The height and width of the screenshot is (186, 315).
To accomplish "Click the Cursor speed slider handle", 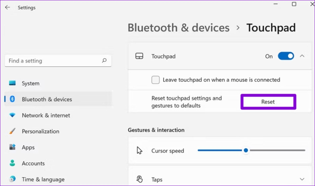I will click(x=246, y=150).
